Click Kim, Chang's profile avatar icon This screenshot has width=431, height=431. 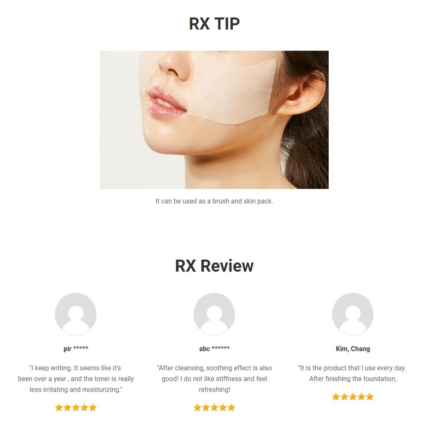pos(353,314)
